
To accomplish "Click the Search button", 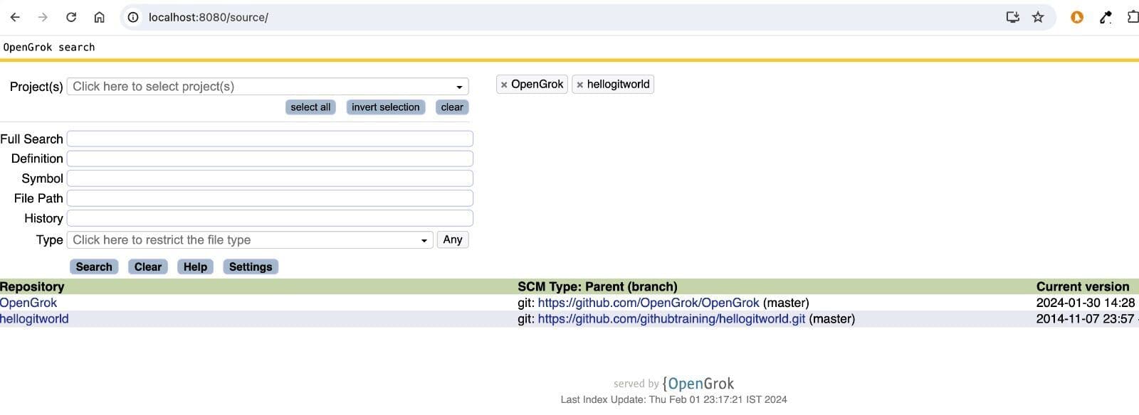I will 94,267.
